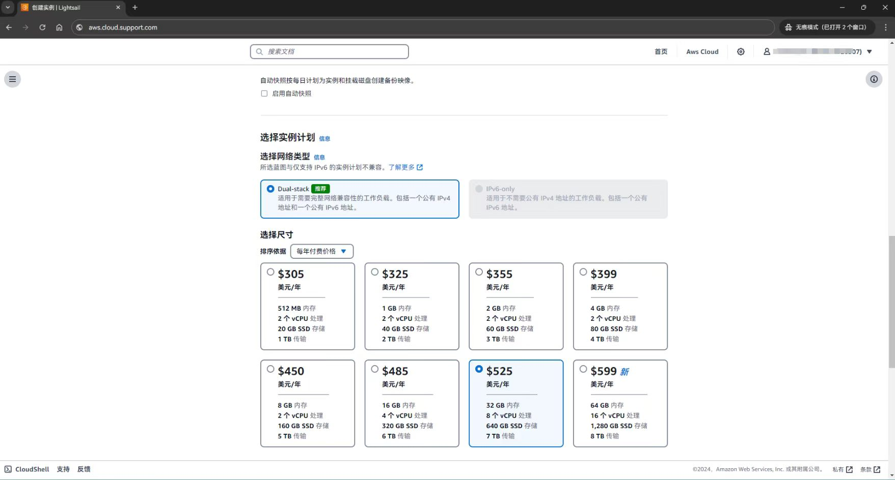Click the 选择尺寸 heading
Image resolution: width=895 pixels, height=480 pixels.
coord(277,235)
